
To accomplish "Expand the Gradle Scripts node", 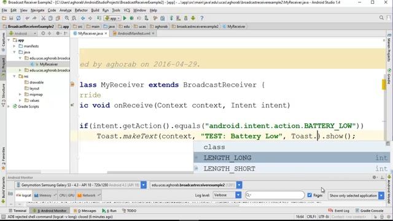I will click(x=9, y=106).
